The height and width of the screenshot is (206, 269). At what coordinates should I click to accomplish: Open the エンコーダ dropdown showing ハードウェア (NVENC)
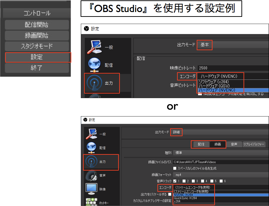233,76
